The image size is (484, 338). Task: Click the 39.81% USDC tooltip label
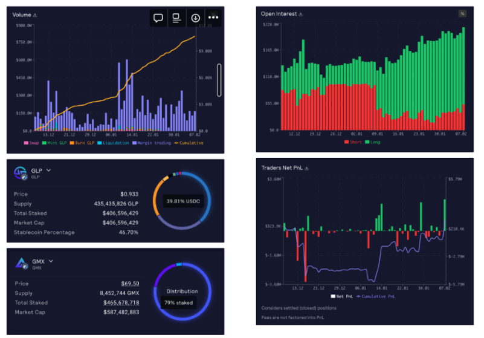183,201
